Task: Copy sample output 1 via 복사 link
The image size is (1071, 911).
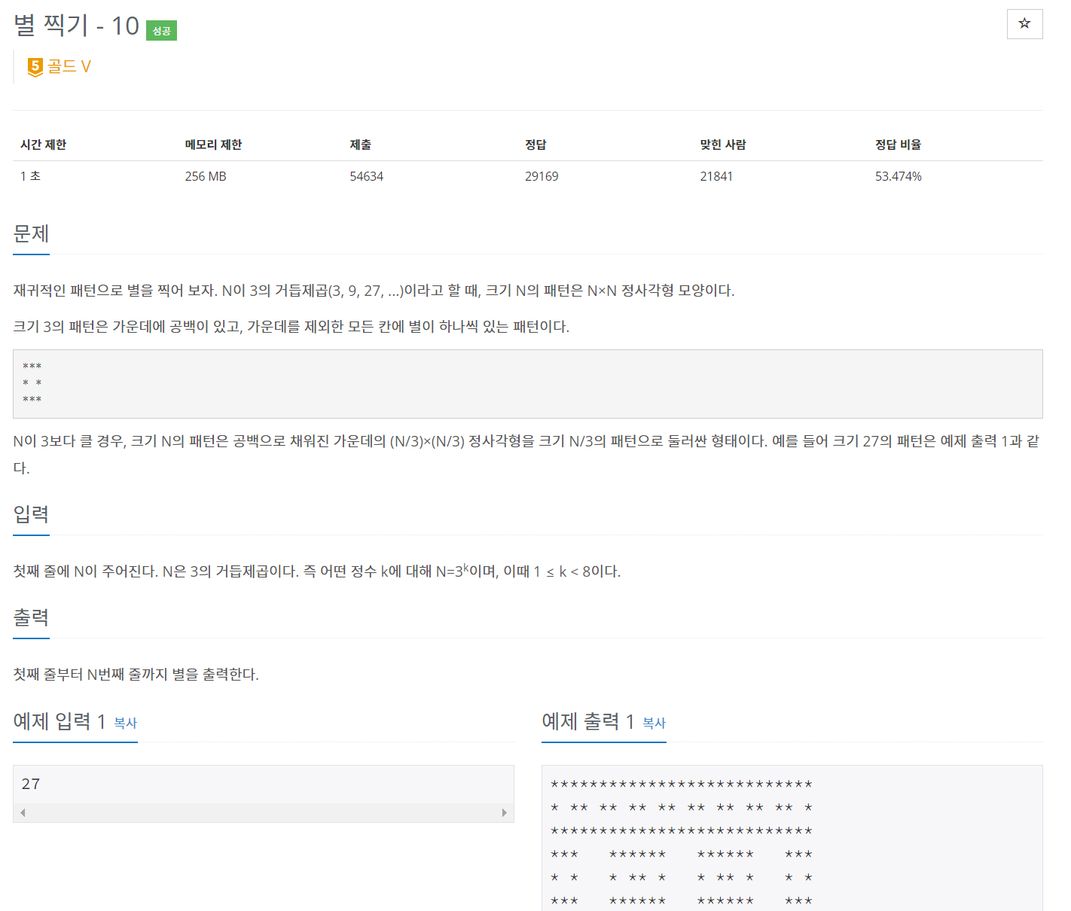Action: coord(654,723)
